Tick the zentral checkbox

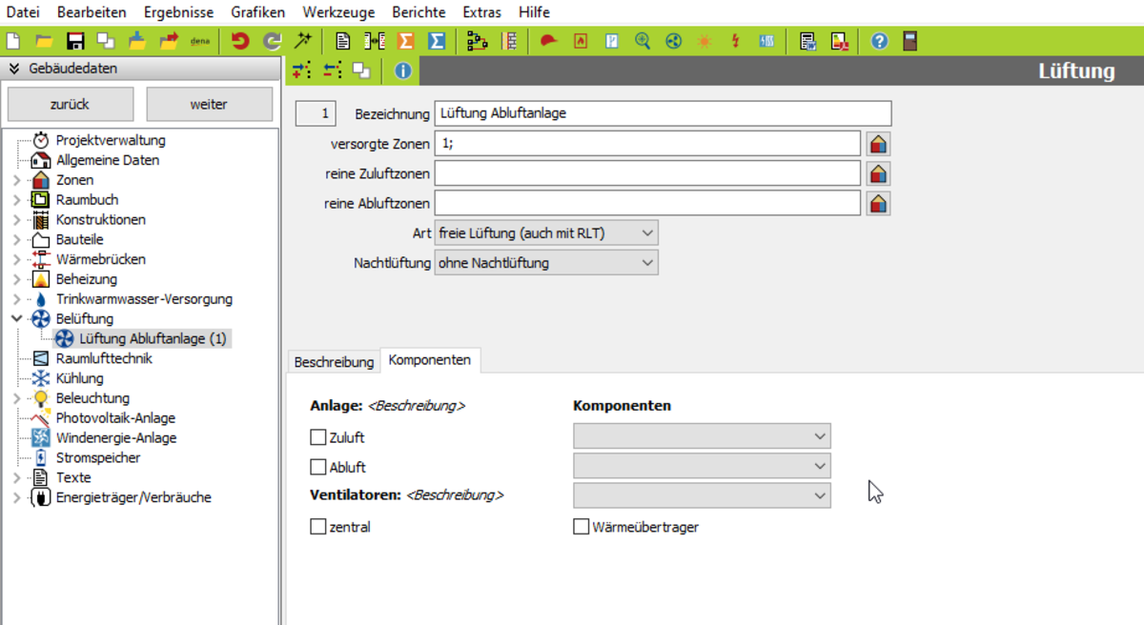pyautogui.click(x=318, y=527)
